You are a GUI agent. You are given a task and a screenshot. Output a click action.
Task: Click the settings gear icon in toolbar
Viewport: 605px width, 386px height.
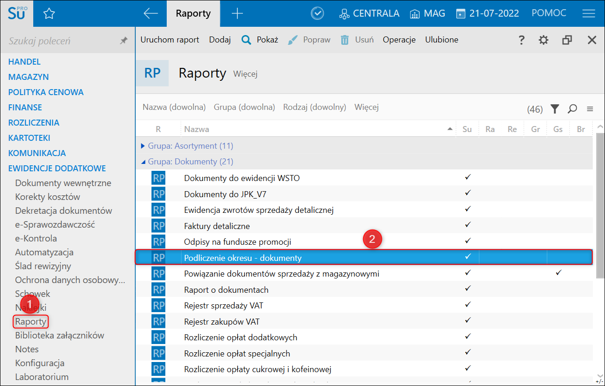(x=544, y=40)
